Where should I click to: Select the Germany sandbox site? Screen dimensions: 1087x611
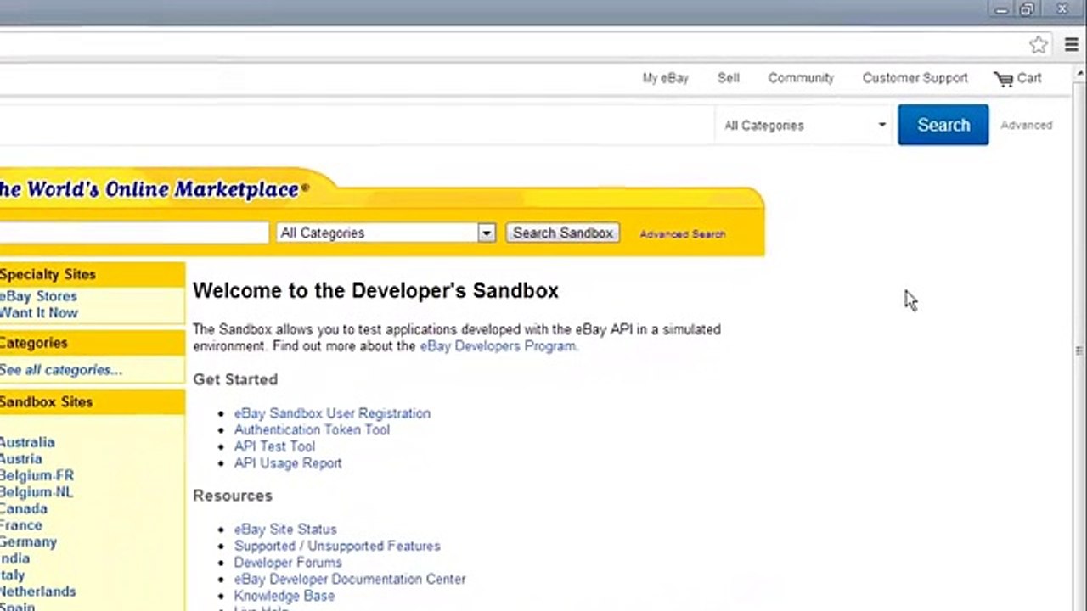click(x=28, y=542)
